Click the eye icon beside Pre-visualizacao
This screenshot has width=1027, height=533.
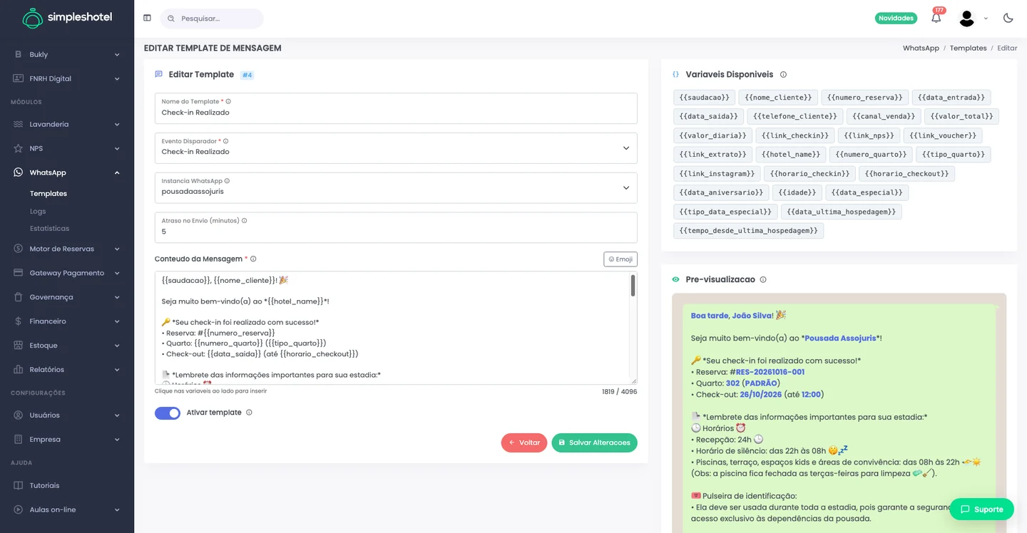tap(675, 279)
